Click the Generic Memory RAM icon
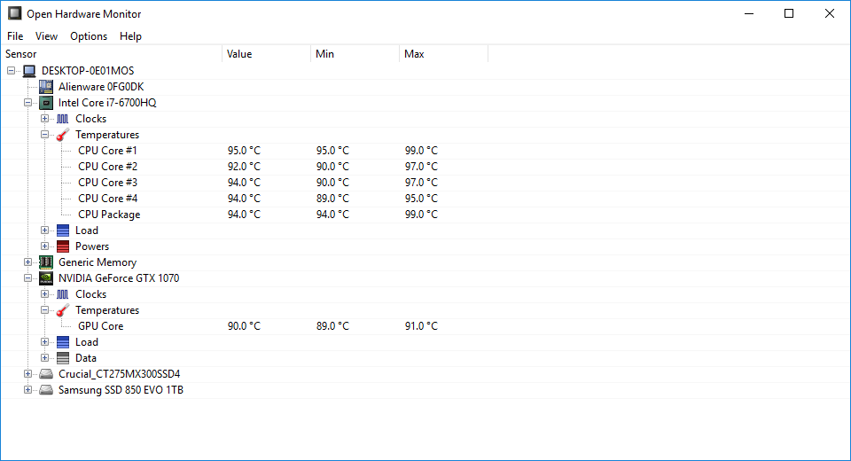Viewport: 851px width, 461px height. [46, 262]
